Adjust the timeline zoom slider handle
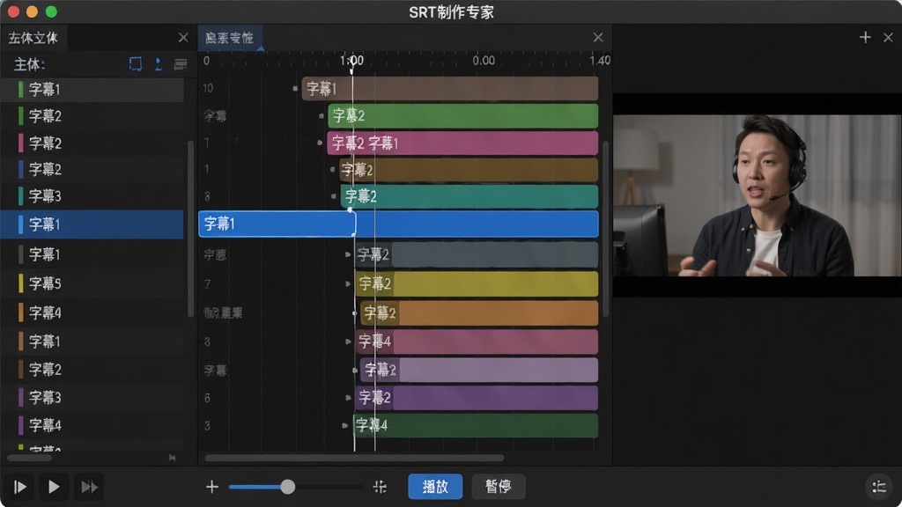902x507 pixels. tap(288, 487)
